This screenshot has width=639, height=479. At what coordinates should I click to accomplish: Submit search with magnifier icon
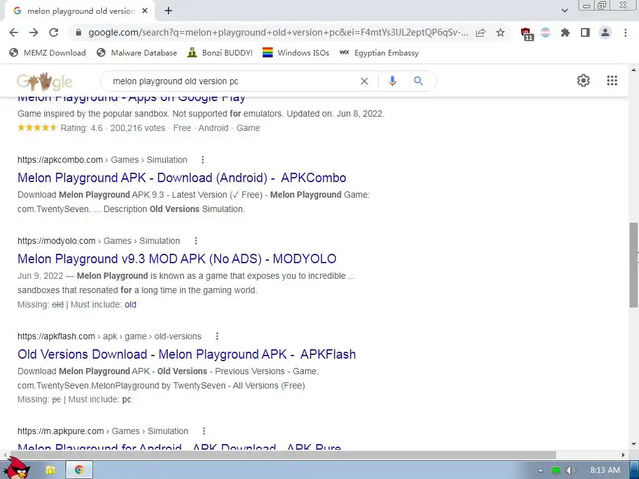point(418,81)
